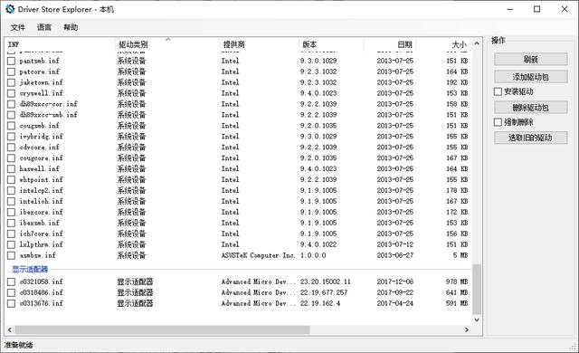
Task: Minimize the Driver Store Explorer window
Action: coord(510,9)
